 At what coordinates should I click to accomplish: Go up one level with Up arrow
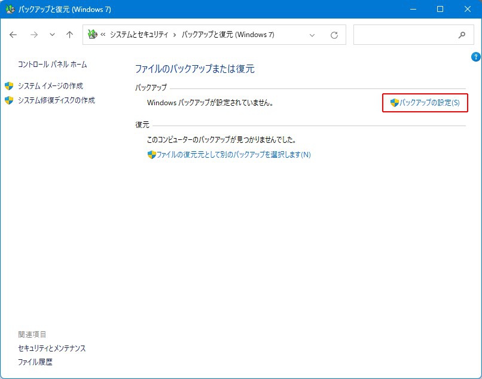tap(69, 35)
